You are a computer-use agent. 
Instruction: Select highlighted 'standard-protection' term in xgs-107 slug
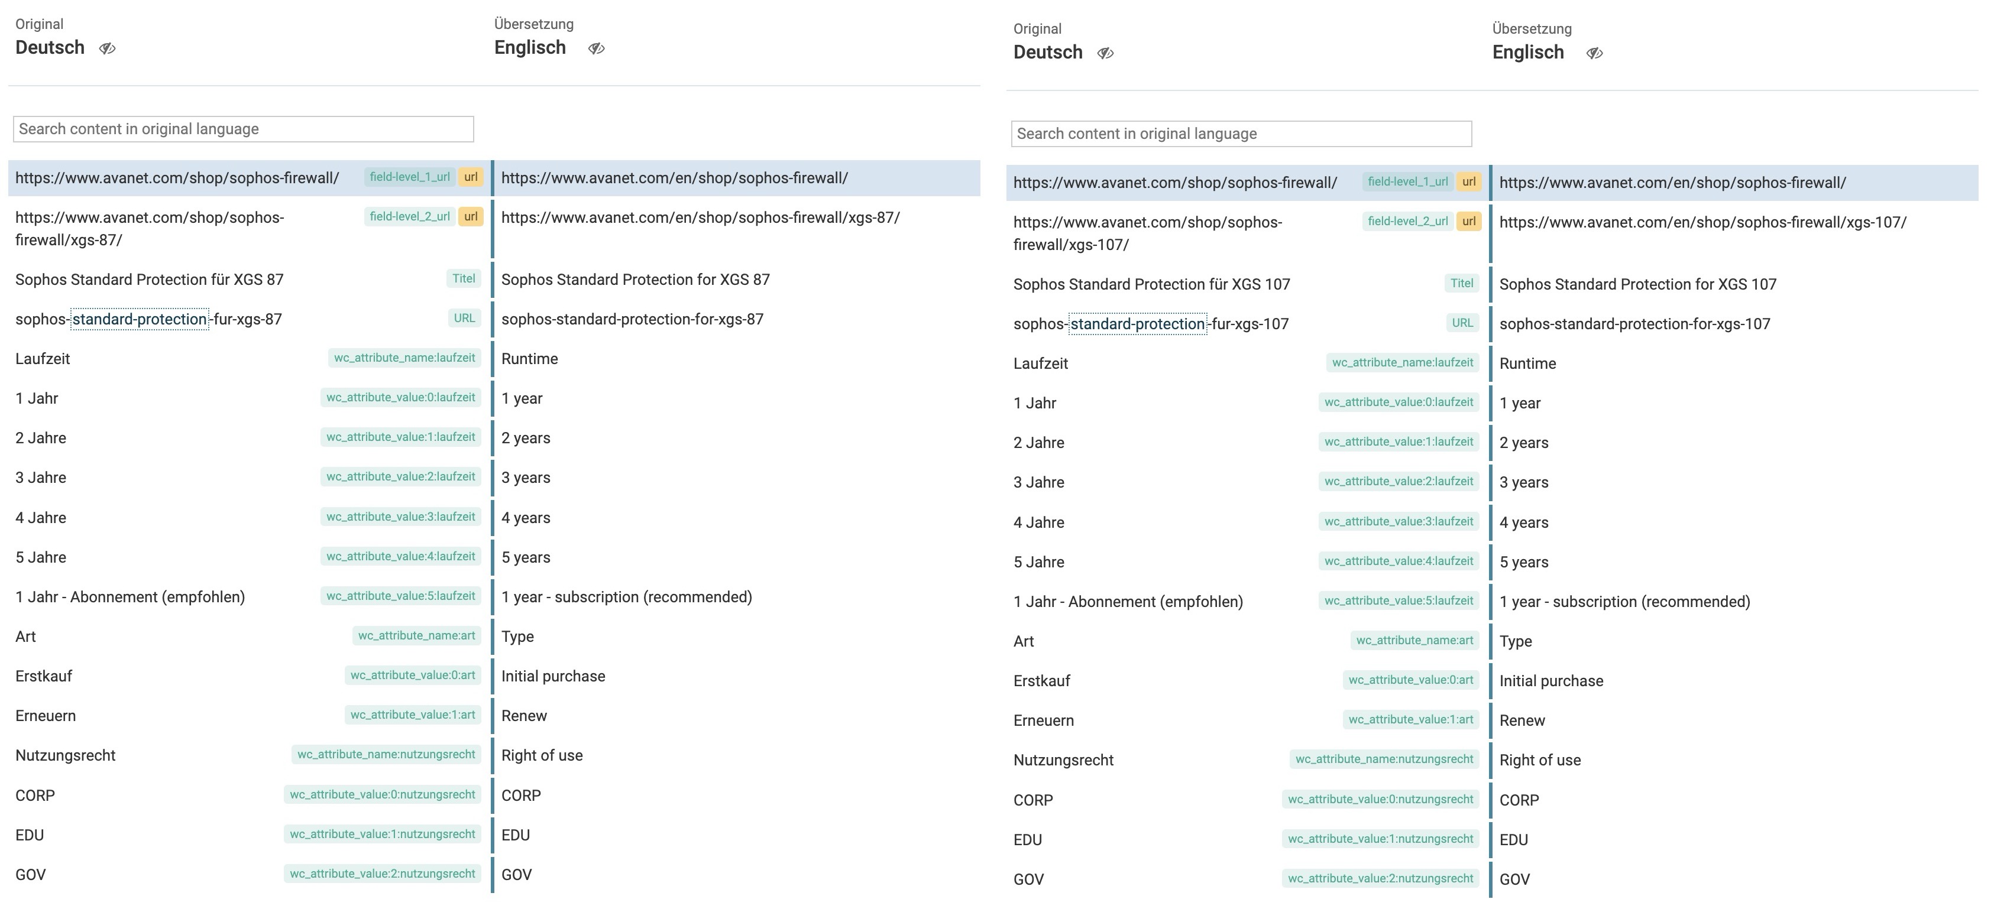point(1137,323)
